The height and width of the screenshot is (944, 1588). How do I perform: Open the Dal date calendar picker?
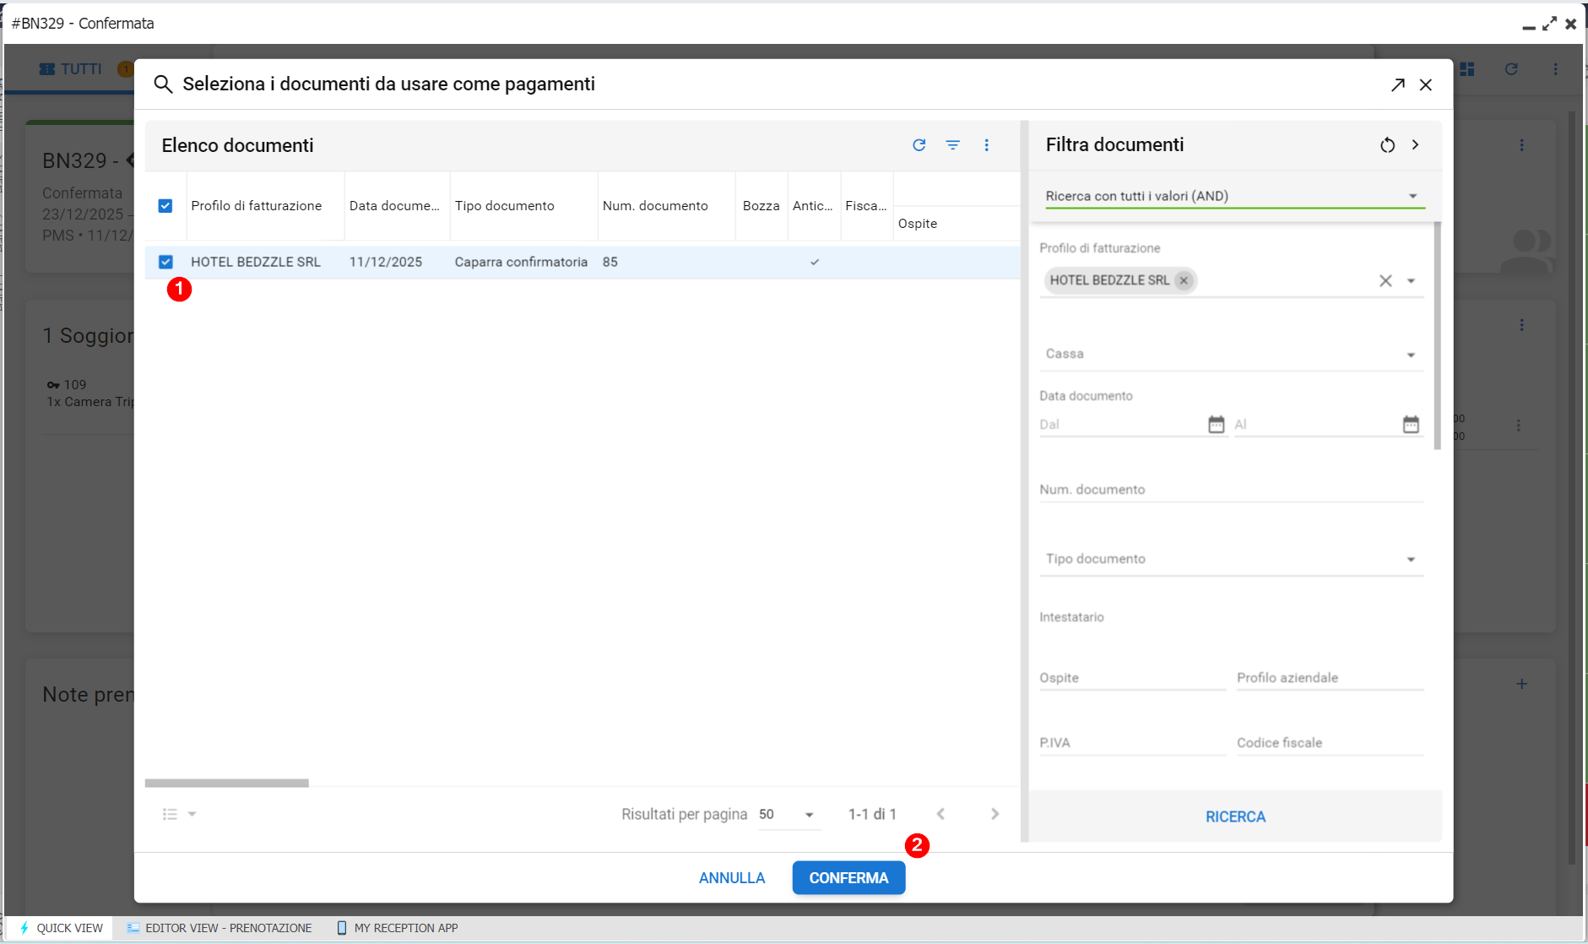[1216, 424]
